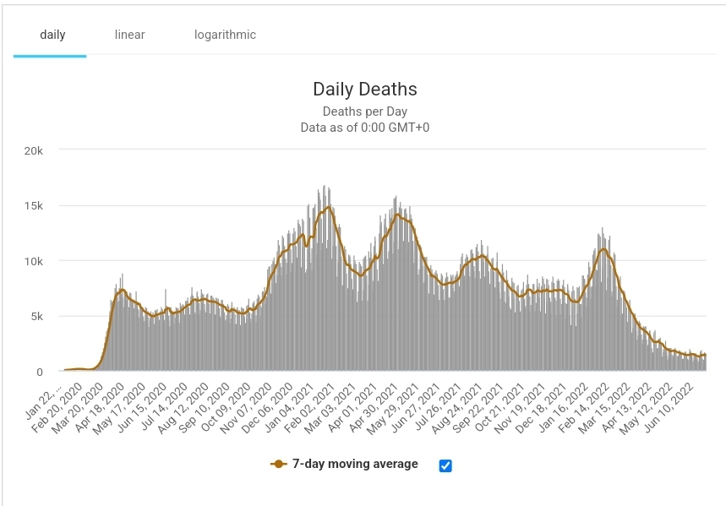Image resolution: width=726 pixels, height=506 pixels.
Task: Switch to the daily tab
Action: click(52, 35)
